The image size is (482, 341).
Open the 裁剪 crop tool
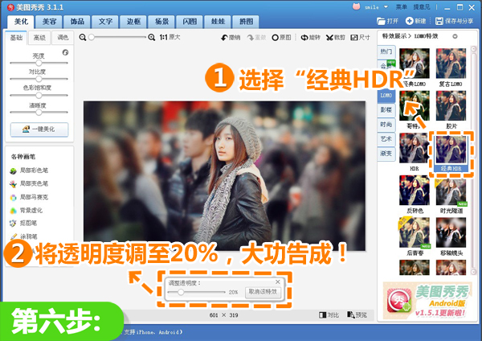335,38
